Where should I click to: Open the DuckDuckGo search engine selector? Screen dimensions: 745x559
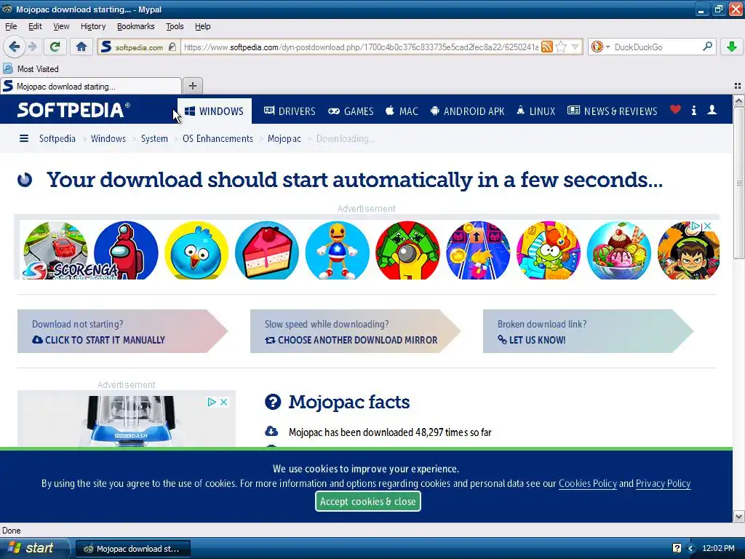pos(600,47)
